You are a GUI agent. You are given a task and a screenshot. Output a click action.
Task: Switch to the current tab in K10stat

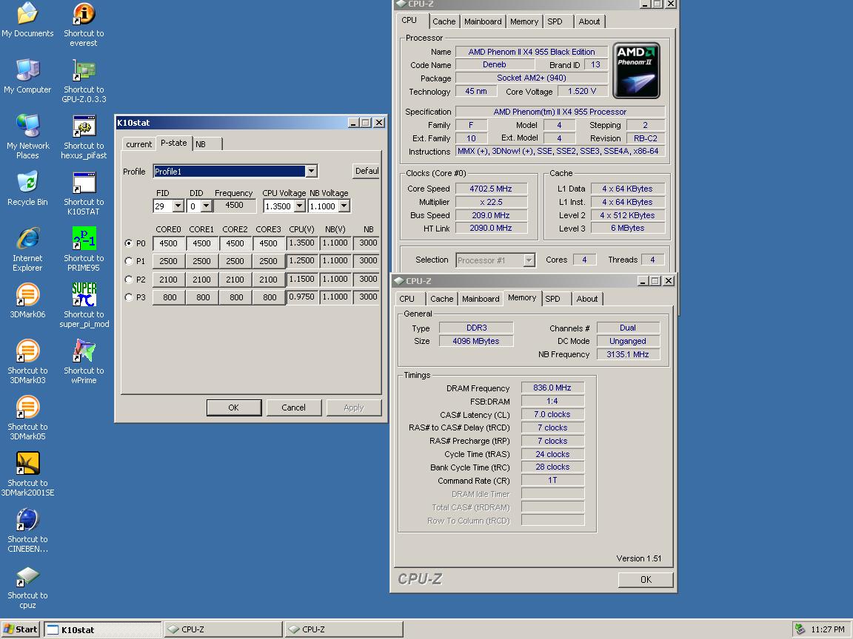[138, 144]
